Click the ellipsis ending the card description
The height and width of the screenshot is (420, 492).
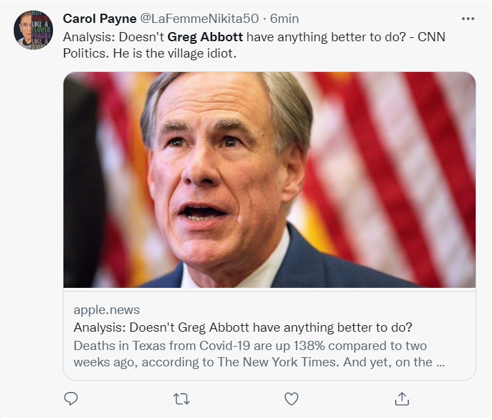click(x=440, y=362)
